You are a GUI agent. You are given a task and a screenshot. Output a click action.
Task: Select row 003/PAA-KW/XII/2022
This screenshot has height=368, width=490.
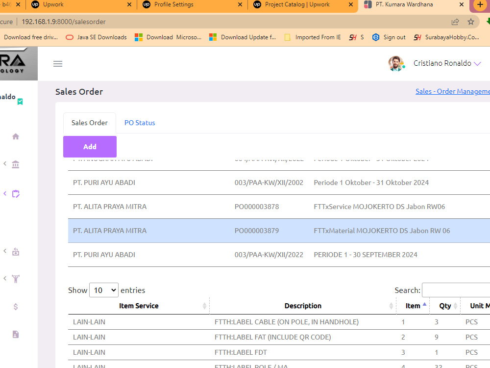coord(279,255)
